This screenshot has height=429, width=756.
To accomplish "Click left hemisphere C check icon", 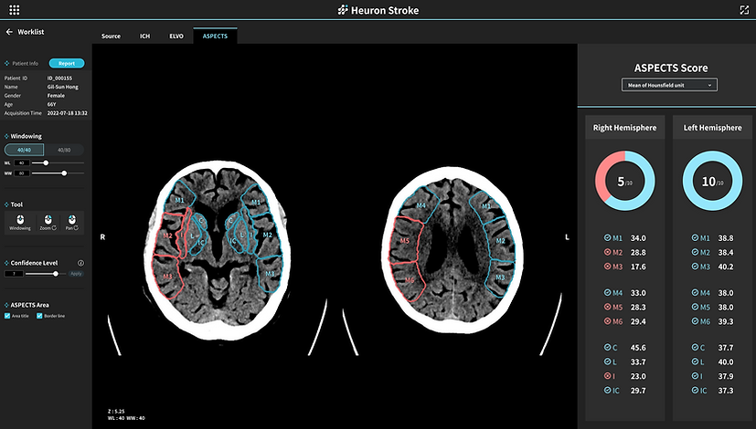I will 696,347.
